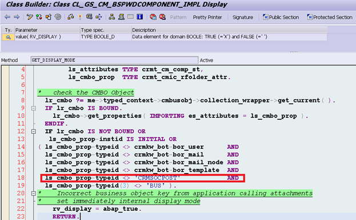Viewport: 356px width, 220px height.
Task: Click the 'BUS' string literal on line 19
Action: tap(155, 186)
